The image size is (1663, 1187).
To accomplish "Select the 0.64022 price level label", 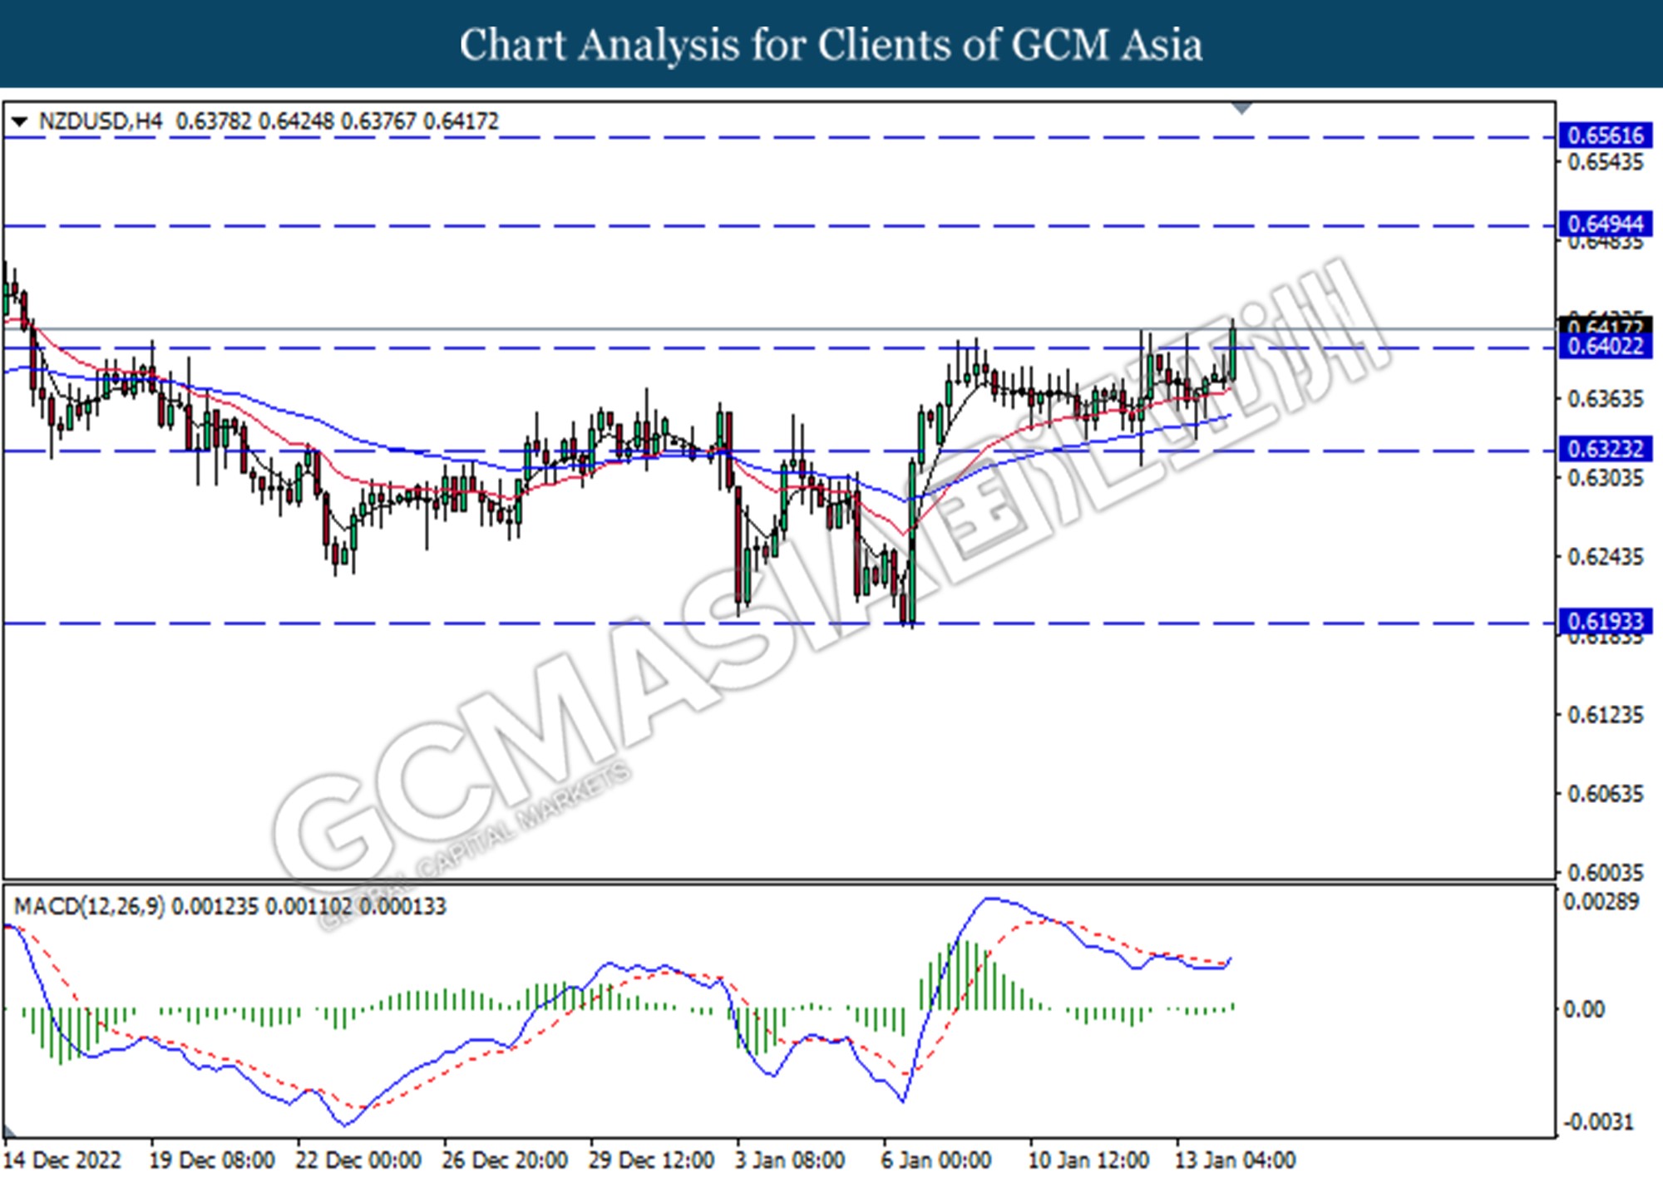I will [1605, 347].
